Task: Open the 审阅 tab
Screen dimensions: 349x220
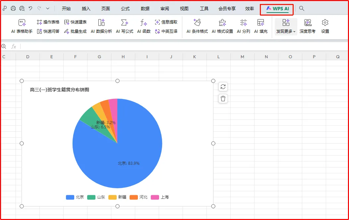Action: tap(164, 9)
